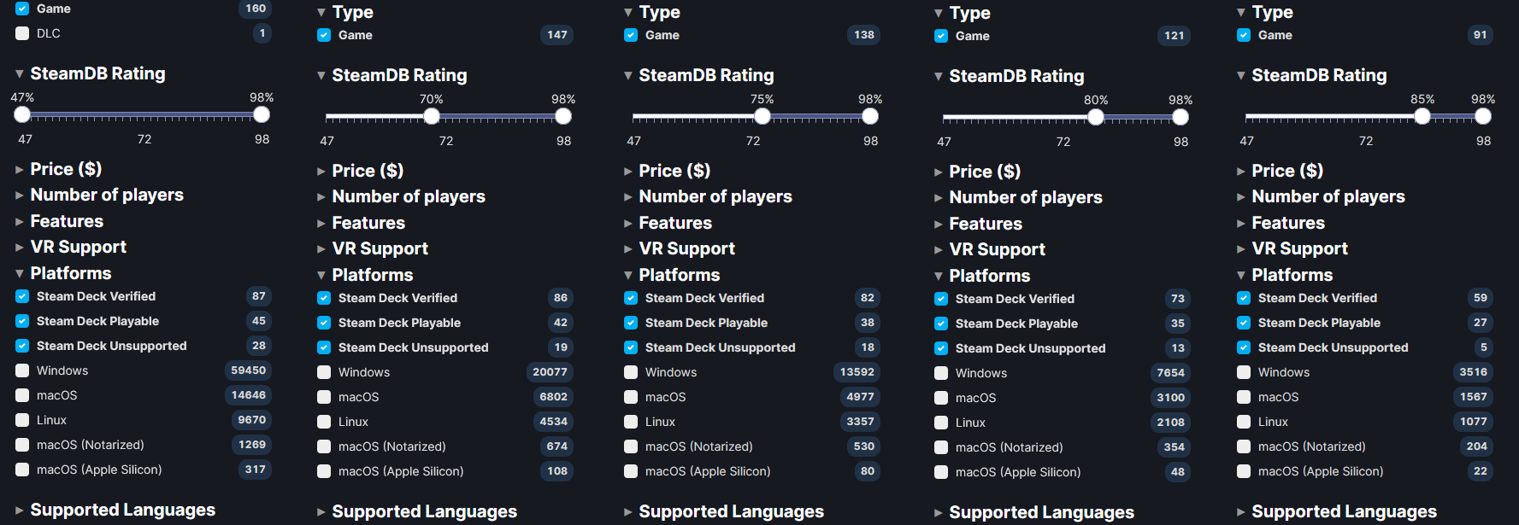
Task: Select macOS (Notarized) showing 204 results
Action: click(x=1244, y=446)
